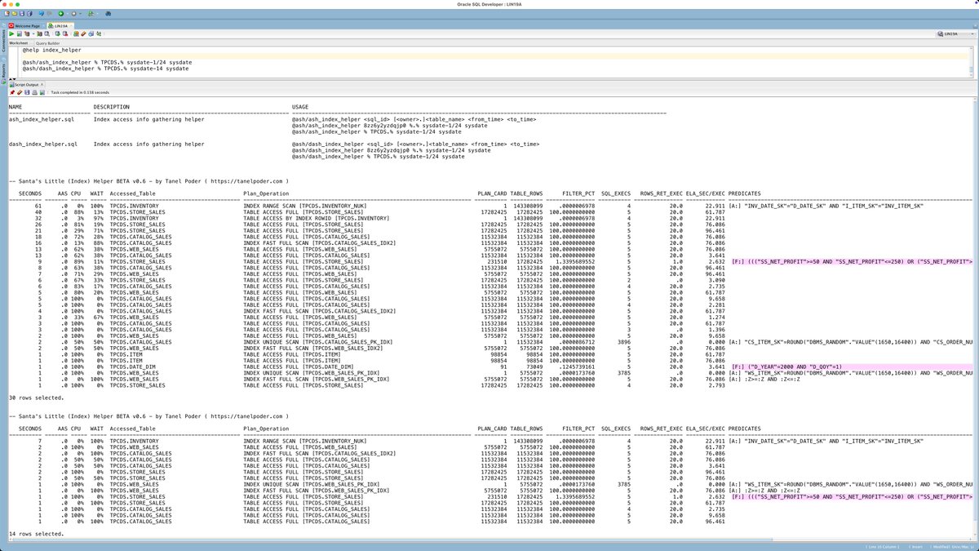
Task: Click 'Task completed in 0.158 seconds' text
Action: [80, 92]
